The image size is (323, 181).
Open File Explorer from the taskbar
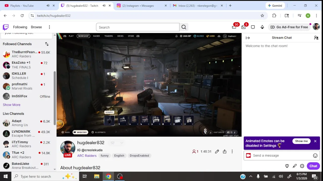[x=97, y=176]
